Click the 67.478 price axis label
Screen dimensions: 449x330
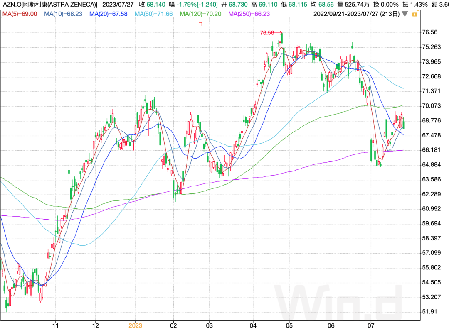coord(432,135)
